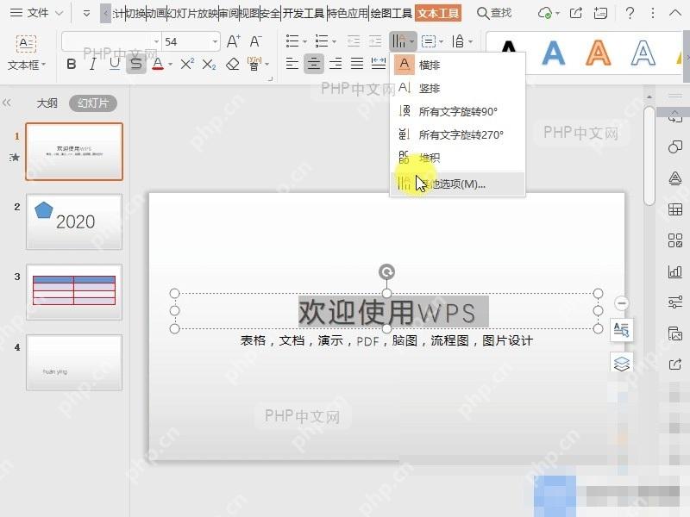Choose 所有文字旋转90° option
The height and width of the screenshot is (517, 690).
457,111
